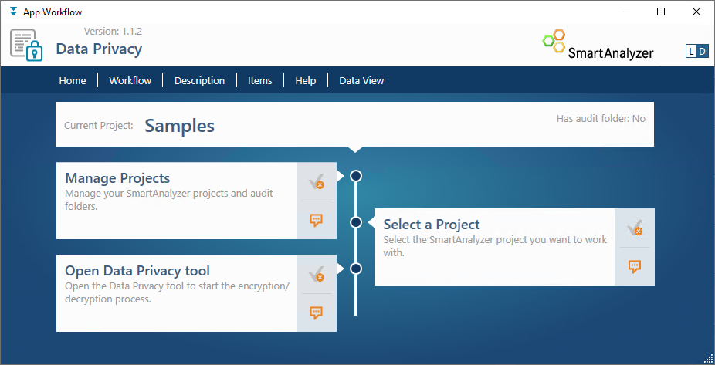715x365 pixels.
Task: Click the Samples current project name
Action: [180, 126]
